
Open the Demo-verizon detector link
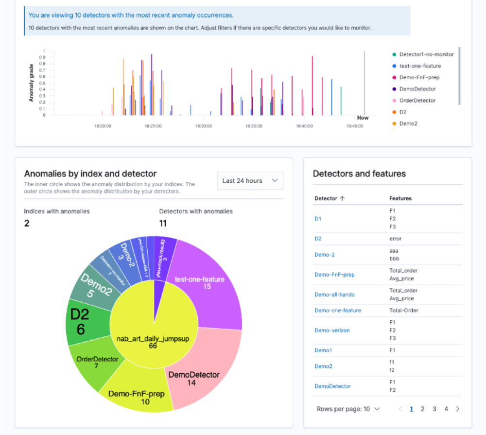coord(332,331)
